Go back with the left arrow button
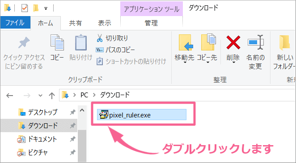This screenshot has height=163, width=296. point(10,96)
